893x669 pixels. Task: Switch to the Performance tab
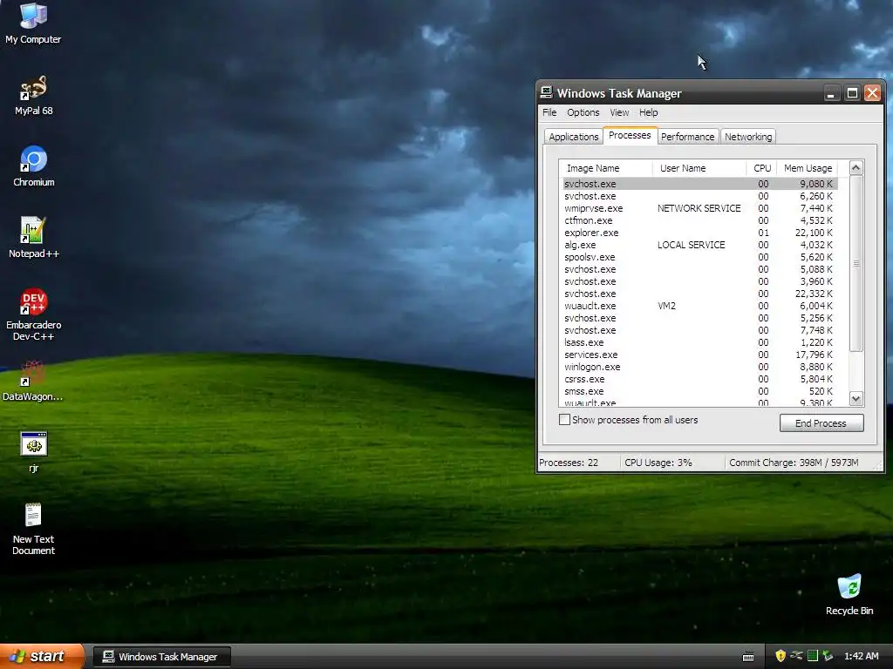(687, 137)
